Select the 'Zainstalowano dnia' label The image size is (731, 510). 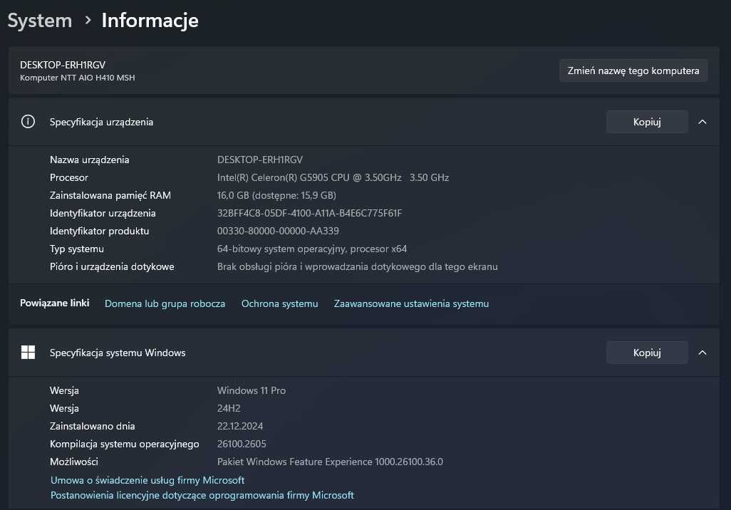[93, 426]
